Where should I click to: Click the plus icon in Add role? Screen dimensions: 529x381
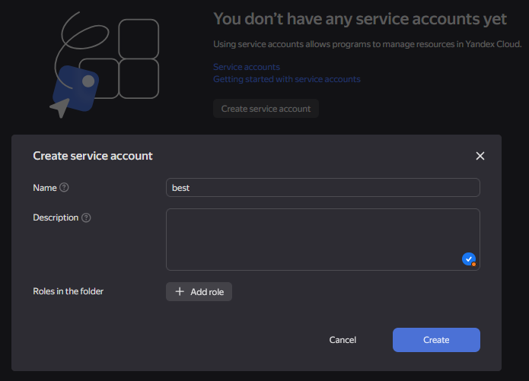[x=180, y=291]
